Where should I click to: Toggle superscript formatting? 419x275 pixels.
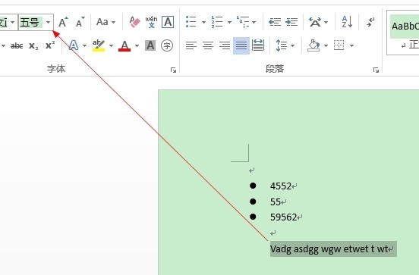50,45
